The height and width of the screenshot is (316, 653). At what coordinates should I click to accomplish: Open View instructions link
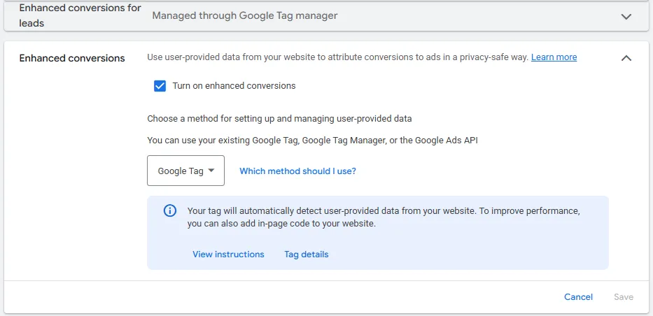tap(228, 254)
